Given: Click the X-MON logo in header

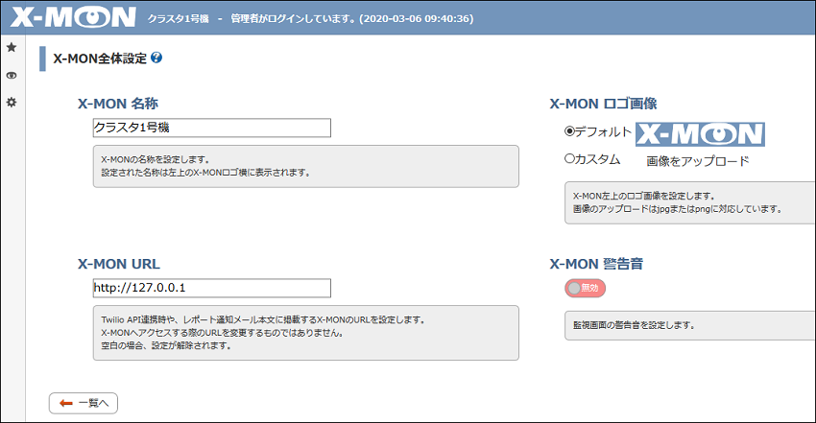Looking at the screenshot, I should (x=73, y=17).
